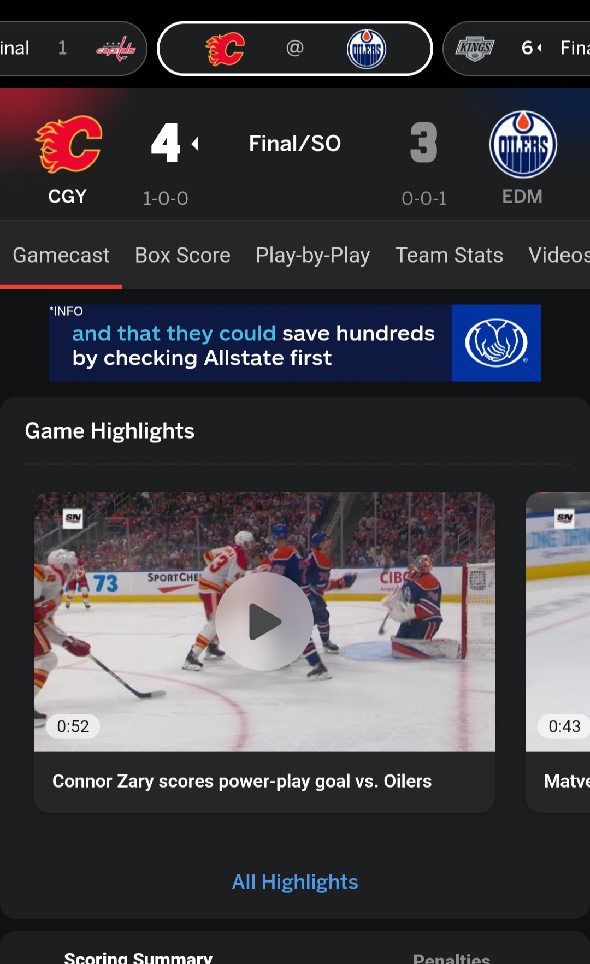The height and width of the screenshot is (964, 590).
Task: Tap the Edmonton Oilers logo in the scoreboard header
Action: point(523,144)
